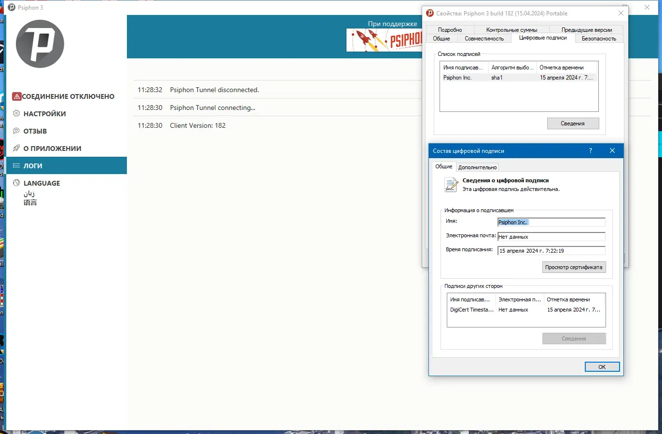Image resolution: width=662 pixels, height=434 pixels.
Task: Close the Свойства: Psiphon 3 window
Action: click(x=621, y=13)
